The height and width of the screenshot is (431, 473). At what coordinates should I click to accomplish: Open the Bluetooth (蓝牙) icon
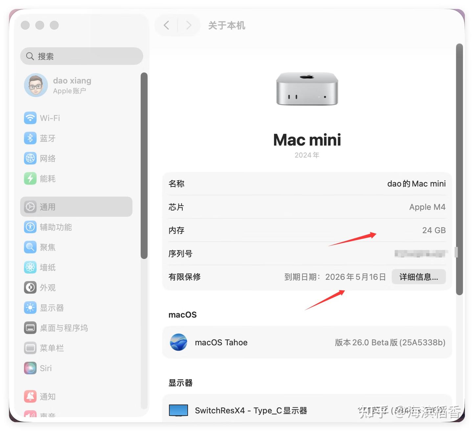(30, 138)
